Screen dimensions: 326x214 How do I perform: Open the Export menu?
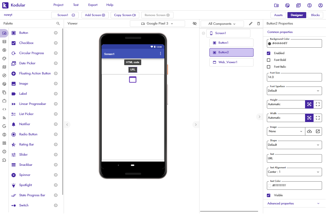93,5
